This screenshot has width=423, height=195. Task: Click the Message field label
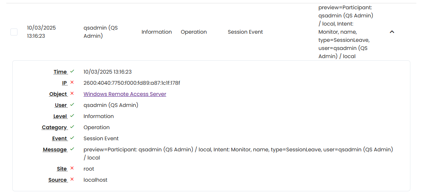pos(55,150)
